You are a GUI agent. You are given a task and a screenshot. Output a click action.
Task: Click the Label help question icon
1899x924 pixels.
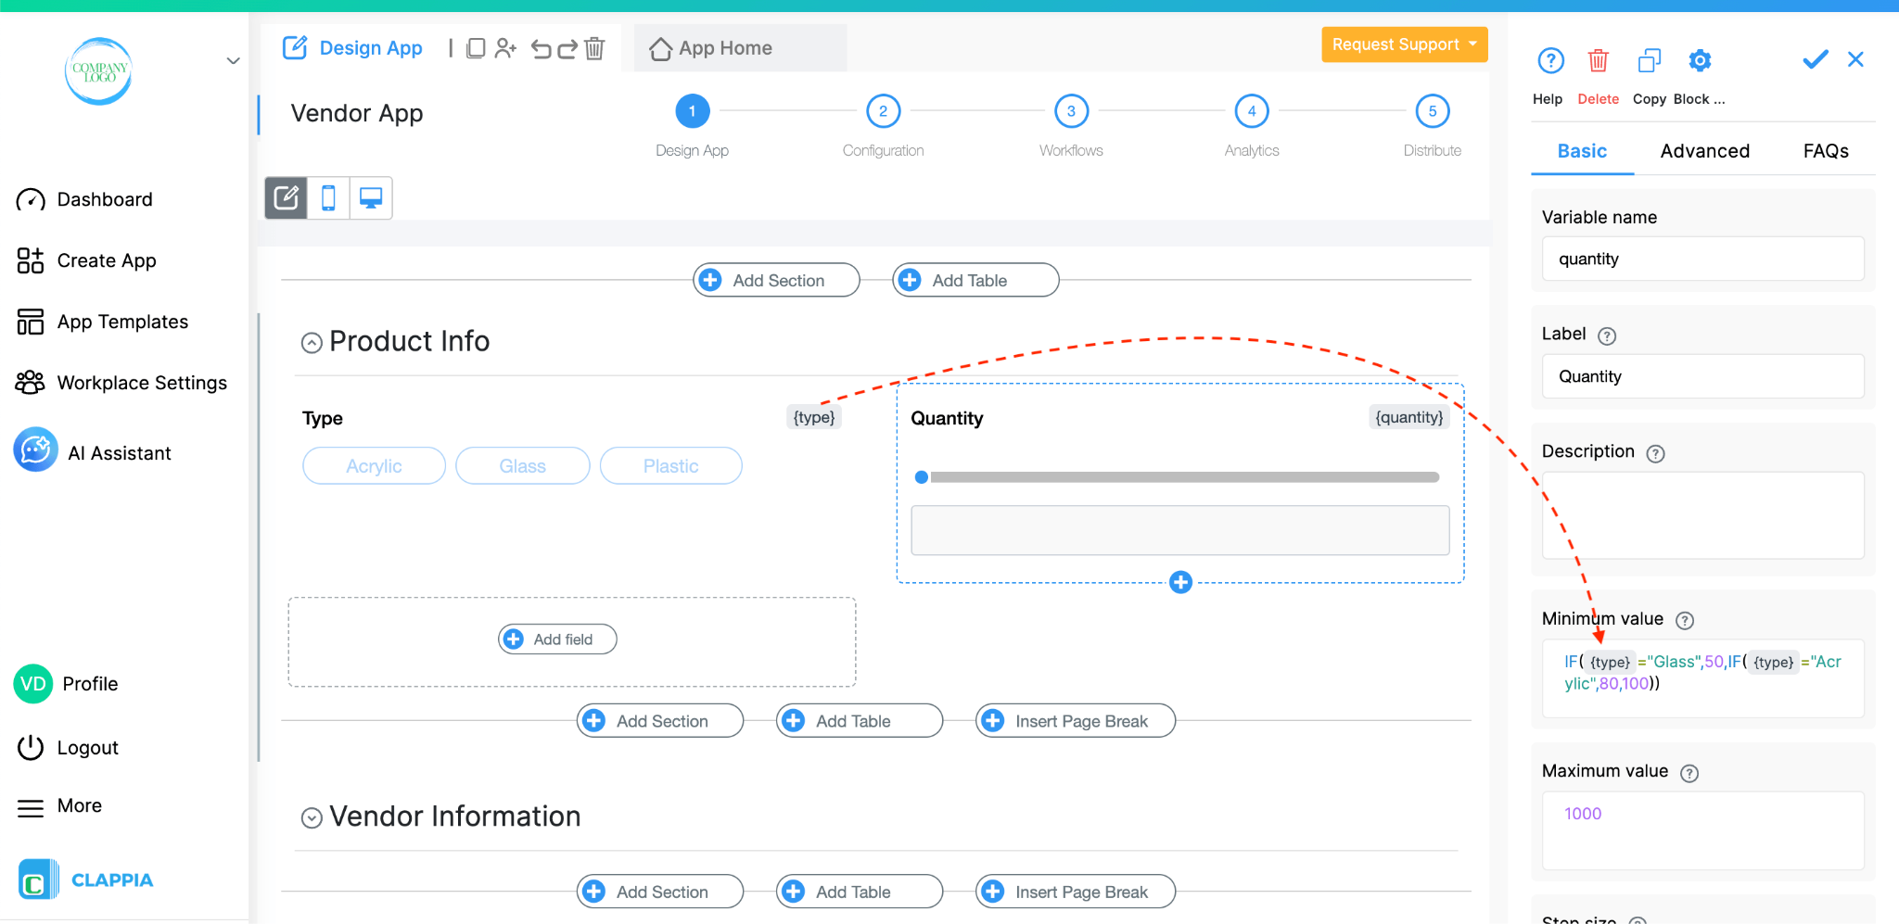coord(1607,335)
